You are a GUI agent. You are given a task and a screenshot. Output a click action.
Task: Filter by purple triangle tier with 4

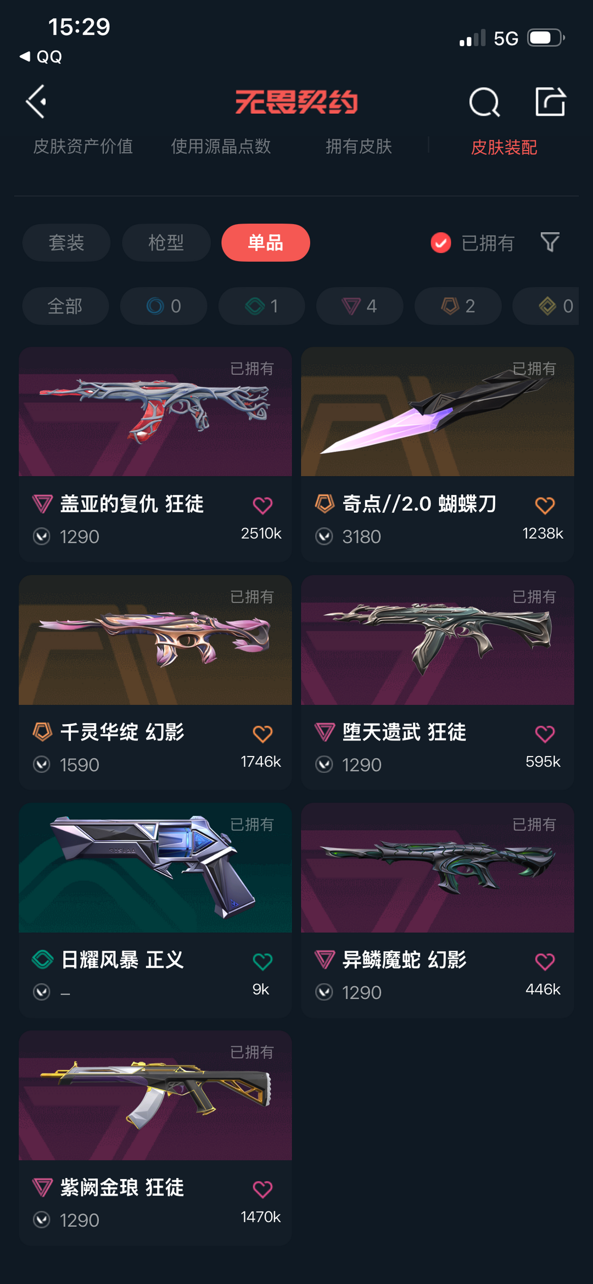[360, 306]
